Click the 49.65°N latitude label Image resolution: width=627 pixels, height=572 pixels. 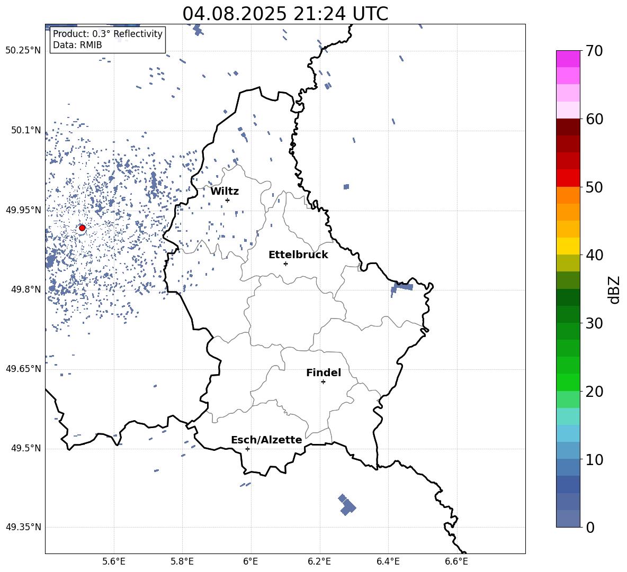point(23,368)
